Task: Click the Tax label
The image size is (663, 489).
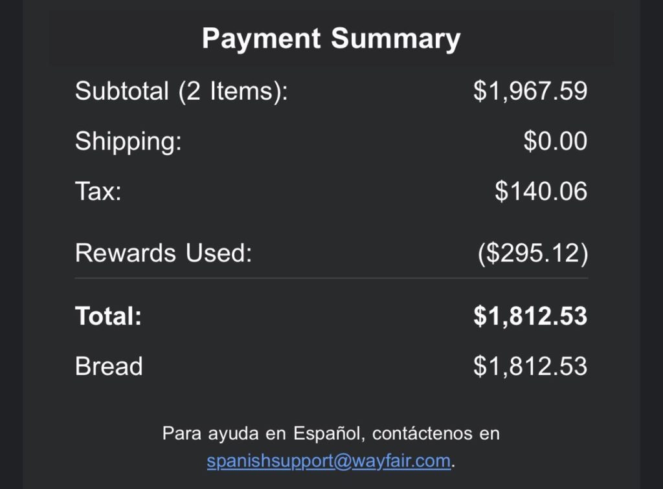Action: pos(98,191)
